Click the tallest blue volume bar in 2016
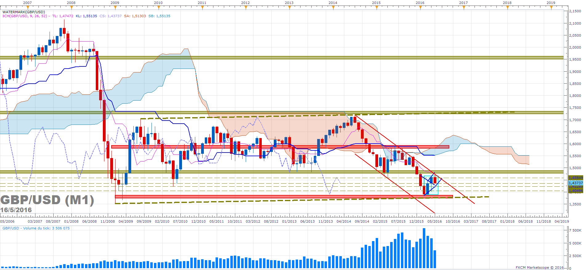This screenshot has width=586, height=270. click(424, 248)
